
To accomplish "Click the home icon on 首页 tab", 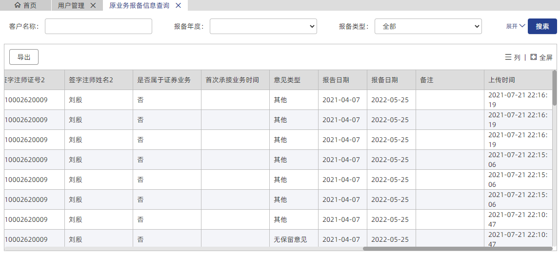I will (18, 5).
